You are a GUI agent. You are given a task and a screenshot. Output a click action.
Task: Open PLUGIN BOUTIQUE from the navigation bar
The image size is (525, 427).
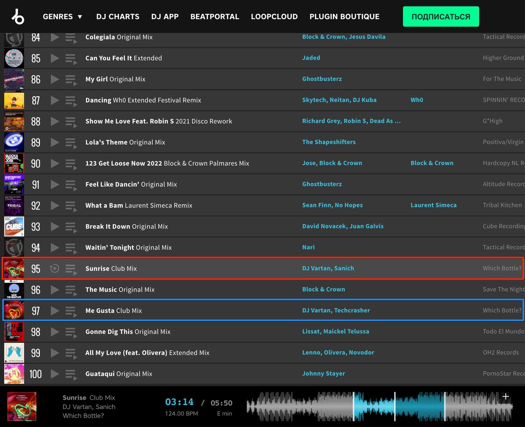click(x=344, y=16)
